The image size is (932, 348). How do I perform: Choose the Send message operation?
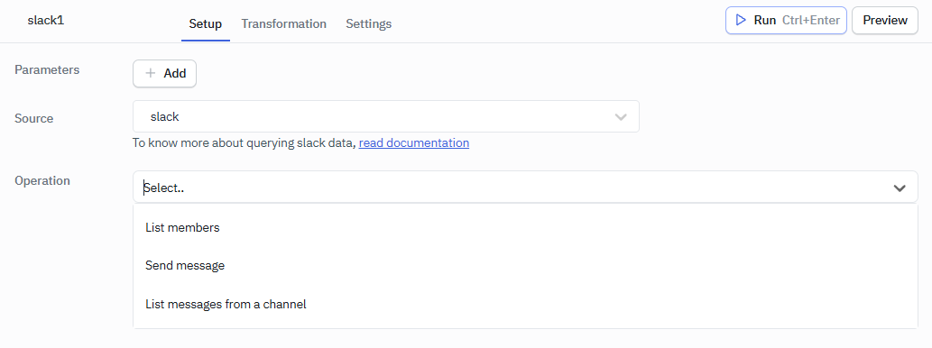pos(525,265)
